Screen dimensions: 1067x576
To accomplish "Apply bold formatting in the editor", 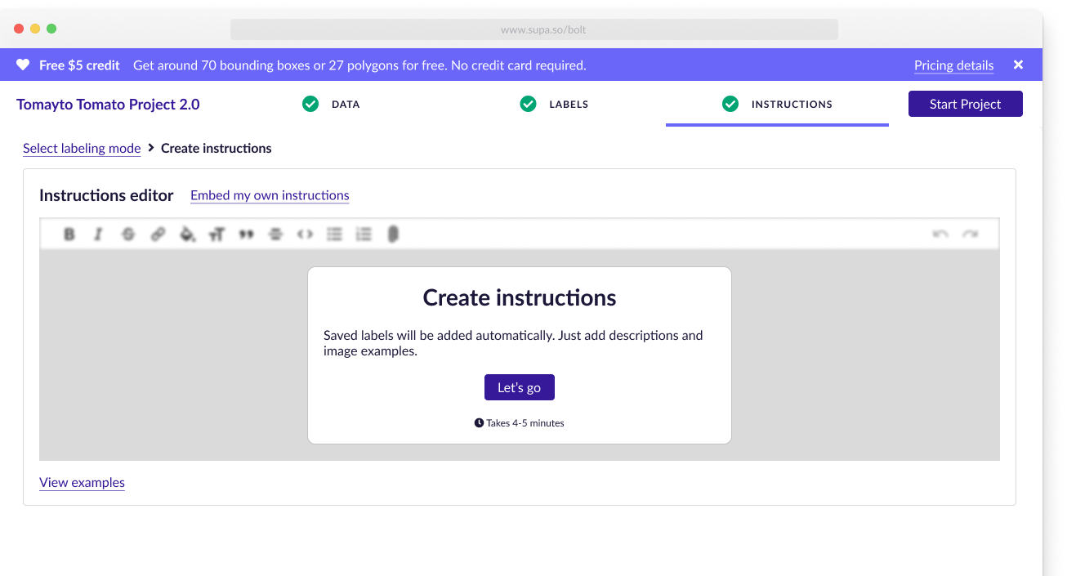I will pos(69,234).
